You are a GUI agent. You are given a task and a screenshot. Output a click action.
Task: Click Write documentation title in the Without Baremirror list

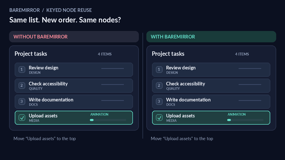pyautogui.click(x=51, y=100)
